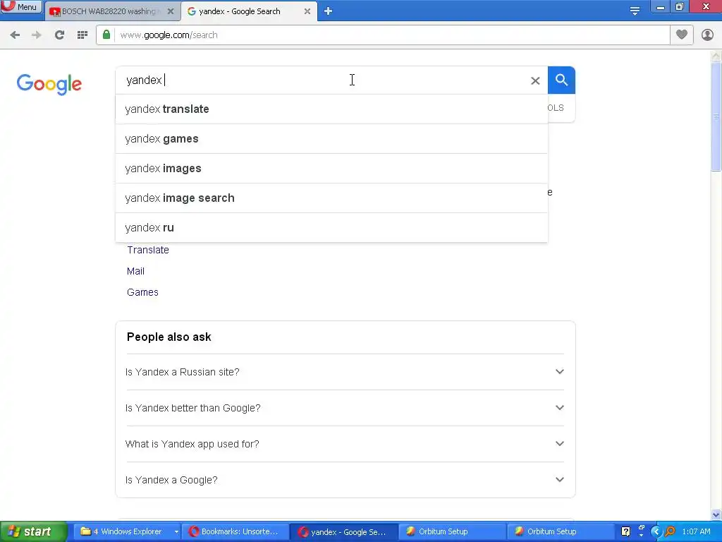The height and width of the screenshot is (542, 722).
Task: Click the help question mark tray icon
Action: [x=625, y=532]
